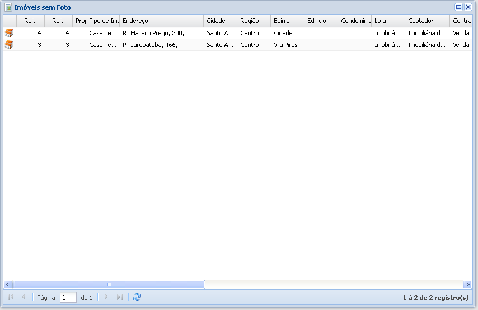Go to the previous page

(x=24, y=298)
